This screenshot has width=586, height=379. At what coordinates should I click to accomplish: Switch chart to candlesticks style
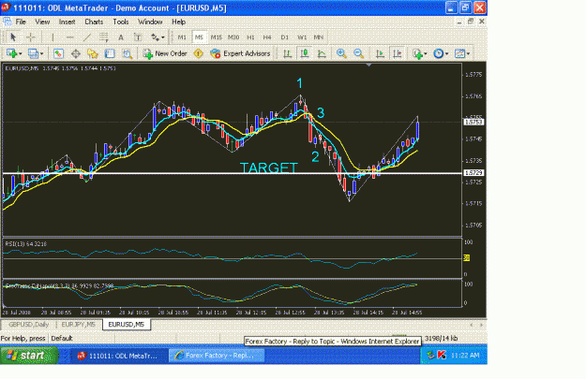(305, 53)
